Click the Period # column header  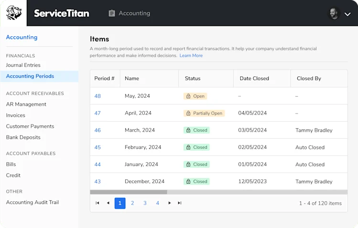(x=104, y=78)
